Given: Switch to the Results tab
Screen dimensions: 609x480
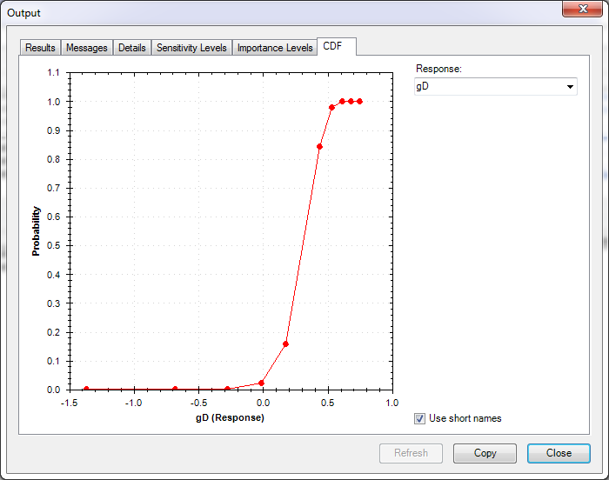Looking at the screenshot, I should click(40, 48).
